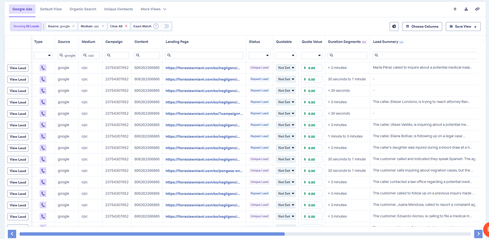
Task: Switch to the Default View tab
Action: pos(51,9)
